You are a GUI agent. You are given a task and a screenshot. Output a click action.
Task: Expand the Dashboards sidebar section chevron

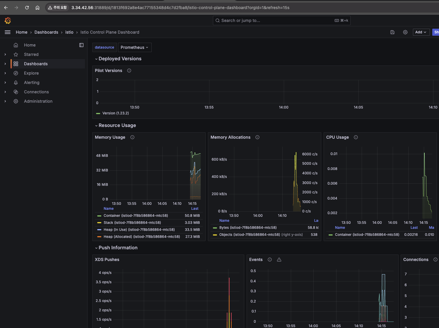pyautogui.click(x=5, y=64)
